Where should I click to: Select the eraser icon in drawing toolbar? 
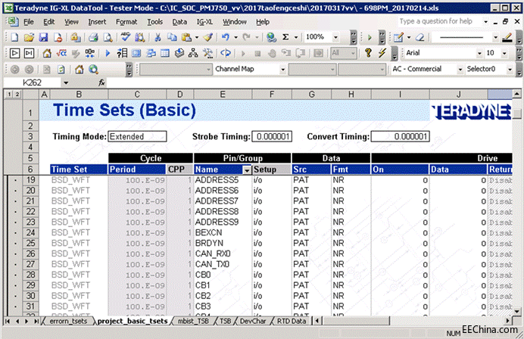pyautogui.click(x=420, y=37)
